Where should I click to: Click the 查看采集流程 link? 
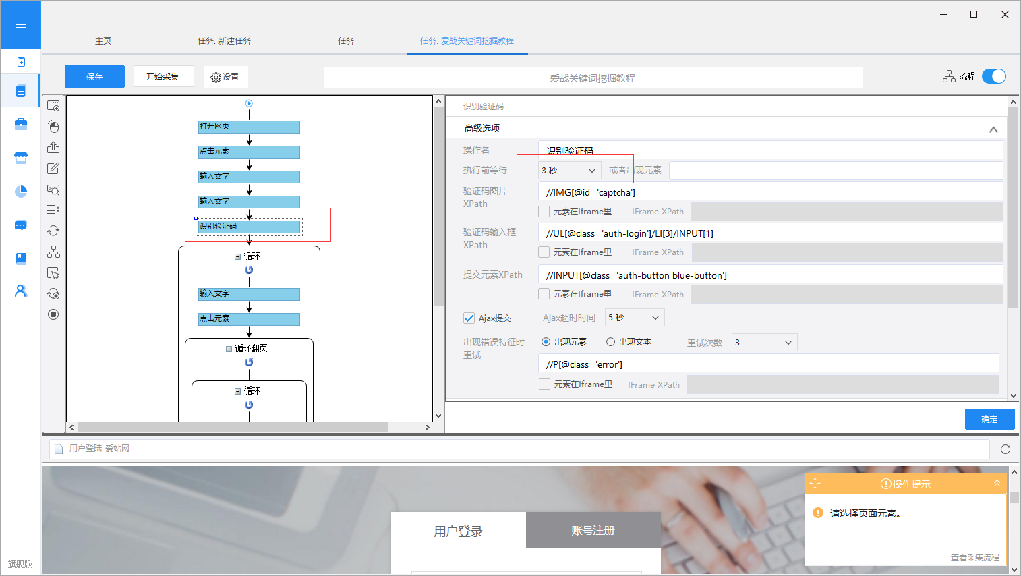click(x=975, y=558)
